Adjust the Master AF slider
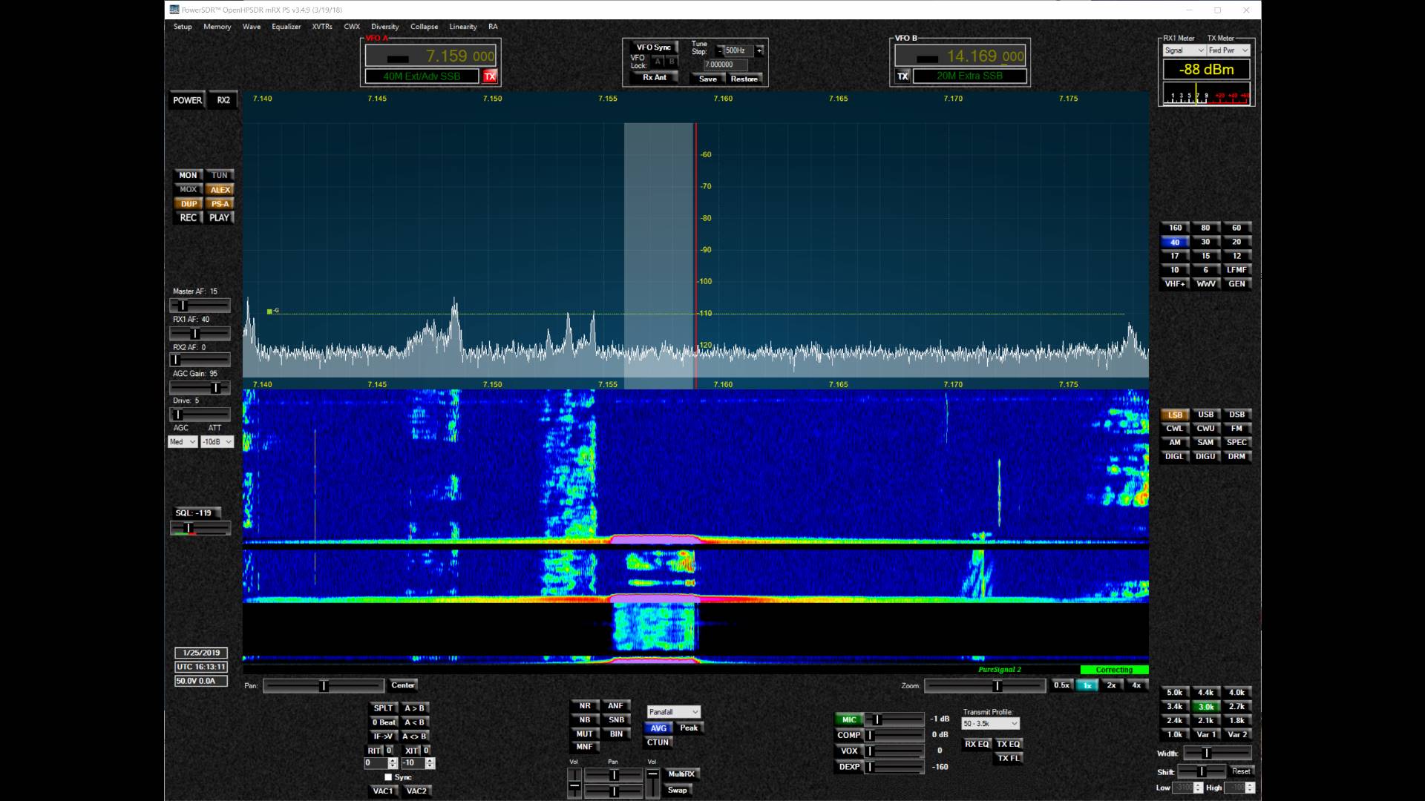This screenshot has height=801, width=1425. [x=200, y=306]
